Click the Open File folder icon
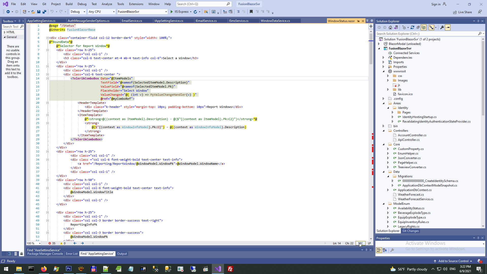 click(33, 12)
